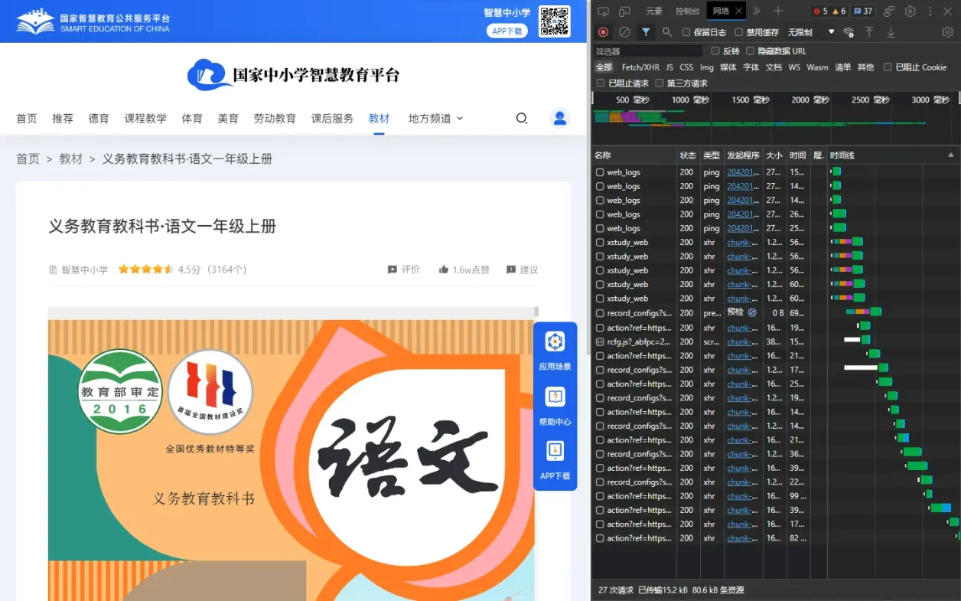Image resolution: width=961 pixels, height=601 pixels.
Task: Filter requests by Img type
Action: (707, 67)
